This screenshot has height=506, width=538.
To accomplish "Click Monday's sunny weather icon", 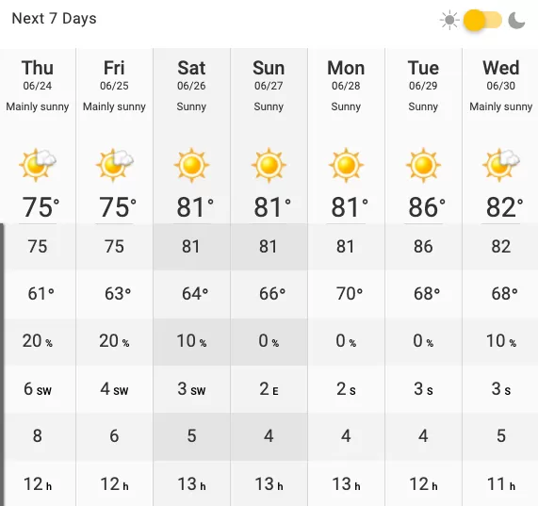I will click(x=346, y=165).
